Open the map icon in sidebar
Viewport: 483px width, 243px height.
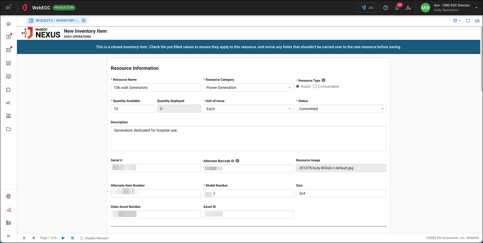(x=8, y=50)
